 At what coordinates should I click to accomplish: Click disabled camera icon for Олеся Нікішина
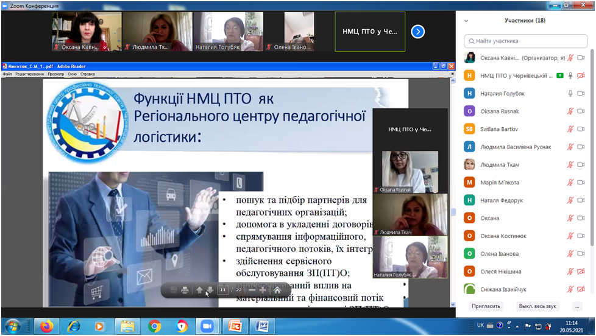[x=581, y=271]
